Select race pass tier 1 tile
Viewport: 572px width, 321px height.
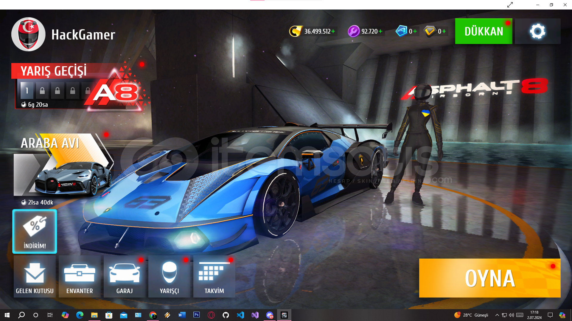27,91
